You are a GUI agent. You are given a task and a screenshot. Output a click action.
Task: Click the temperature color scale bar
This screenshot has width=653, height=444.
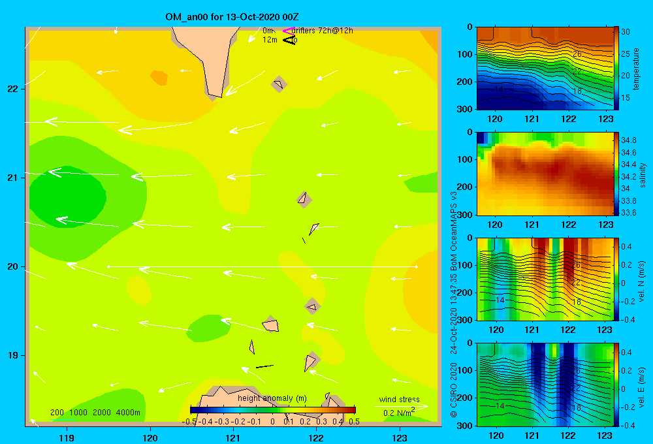[616, 69]
